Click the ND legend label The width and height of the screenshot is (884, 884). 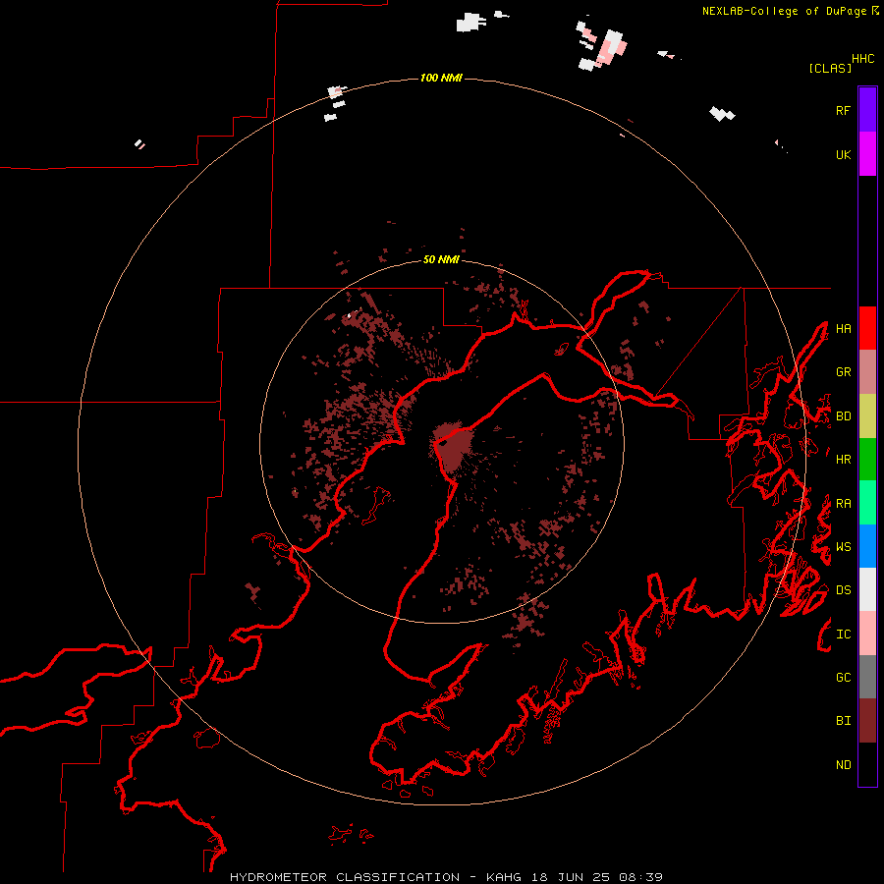point(843,765)
